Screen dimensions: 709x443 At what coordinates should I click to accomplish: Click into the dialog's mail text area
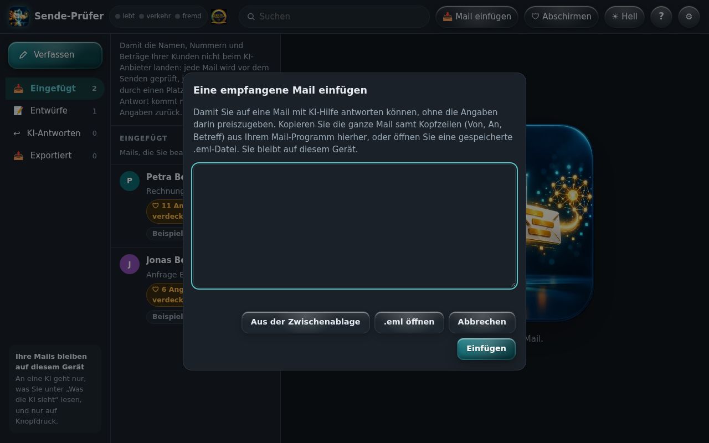(x=354, y=226)
